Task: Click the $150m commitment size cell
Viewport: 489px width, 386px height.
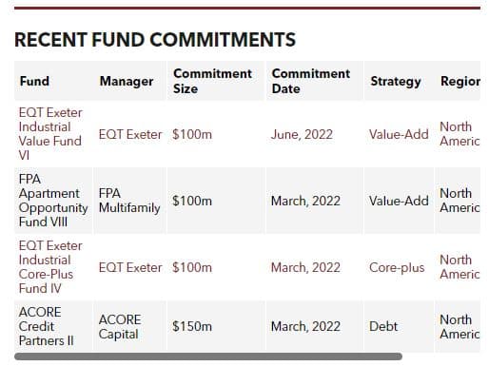Action: tap(192, 326)
